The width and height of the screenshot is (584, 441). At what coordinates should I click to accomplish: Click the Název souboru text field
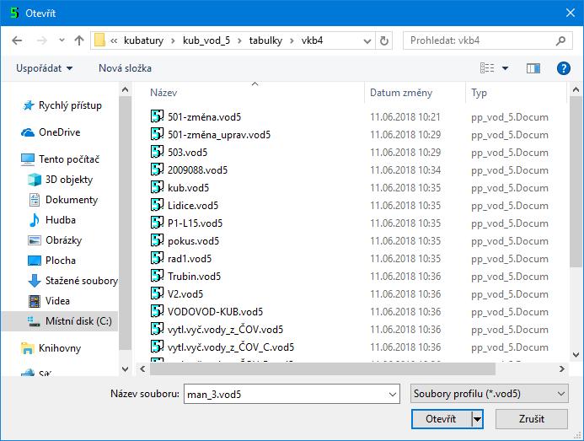click(285, 394)
